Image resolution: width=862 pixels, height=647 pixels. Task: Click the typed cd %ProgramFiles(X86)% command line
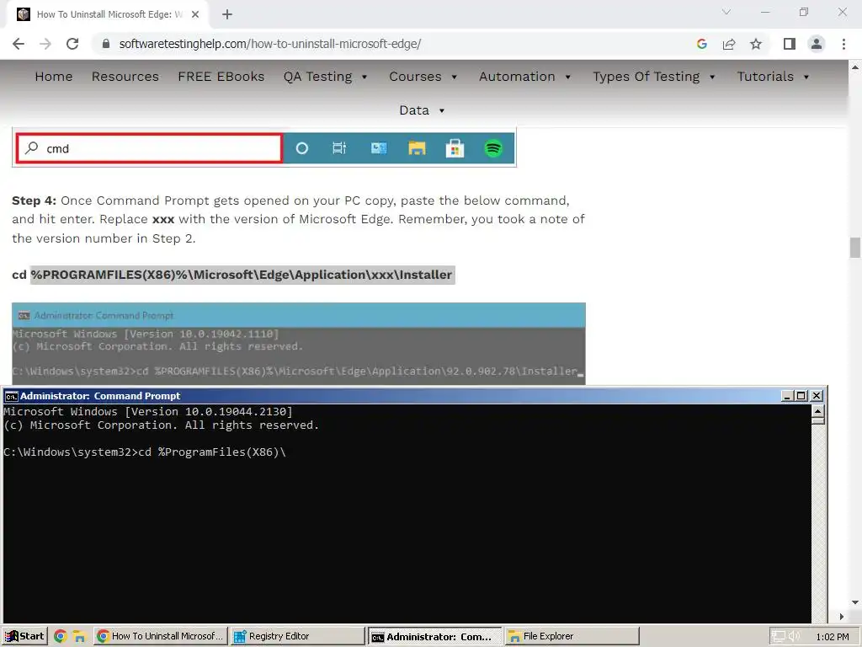[145, 452]
